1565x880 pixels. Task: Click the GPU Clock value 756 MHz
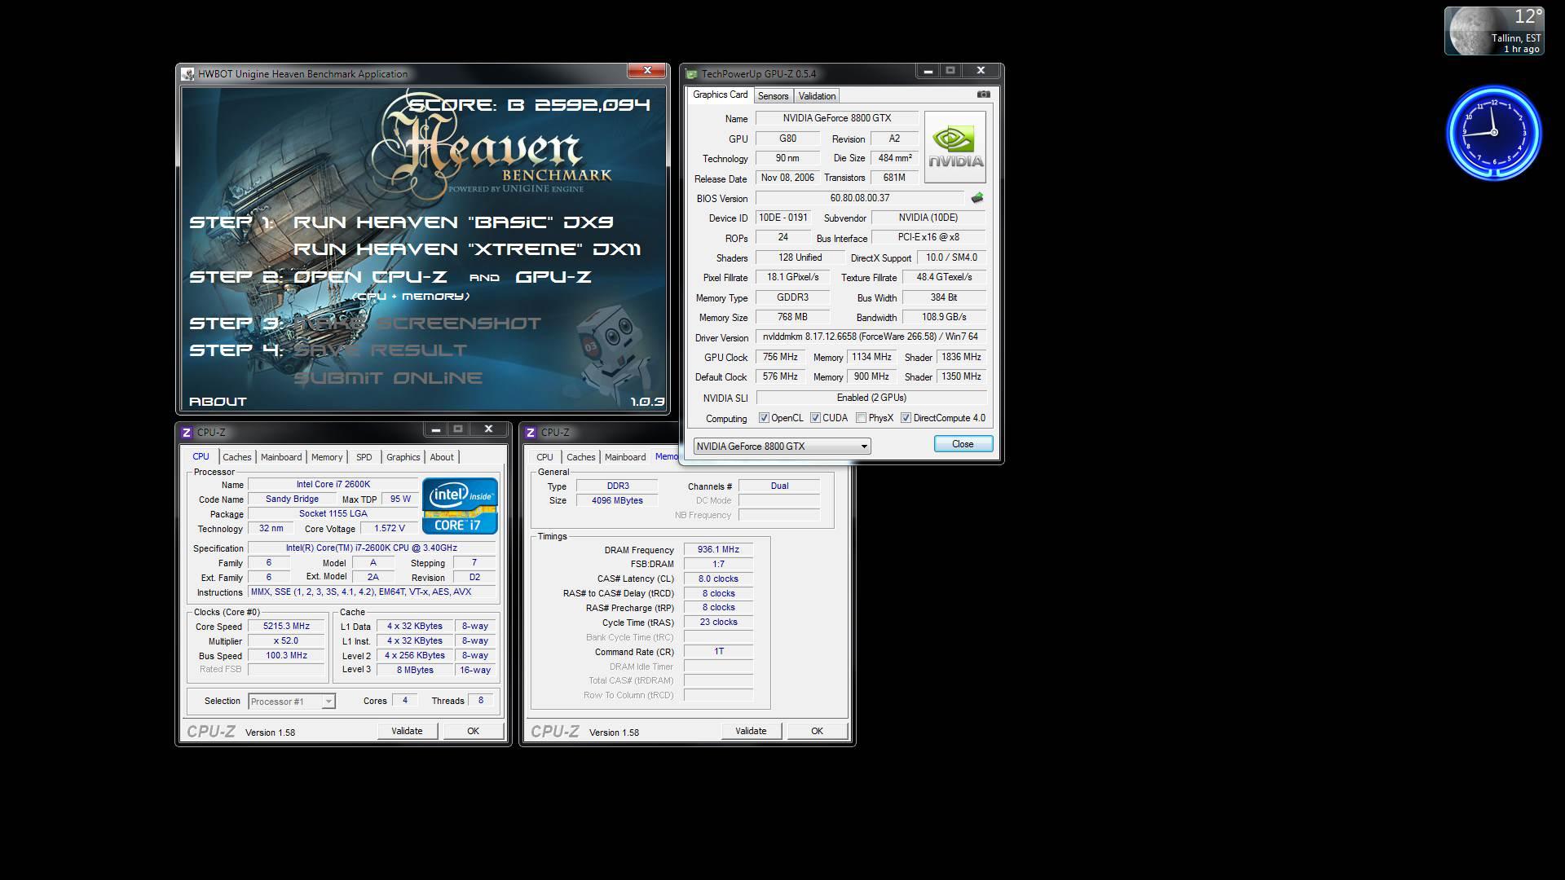tap(780, 357)
